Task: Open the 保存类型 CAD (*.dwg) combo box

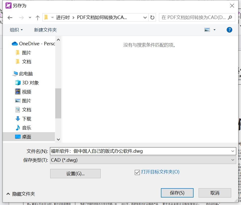Action: [x=143, y=160]
